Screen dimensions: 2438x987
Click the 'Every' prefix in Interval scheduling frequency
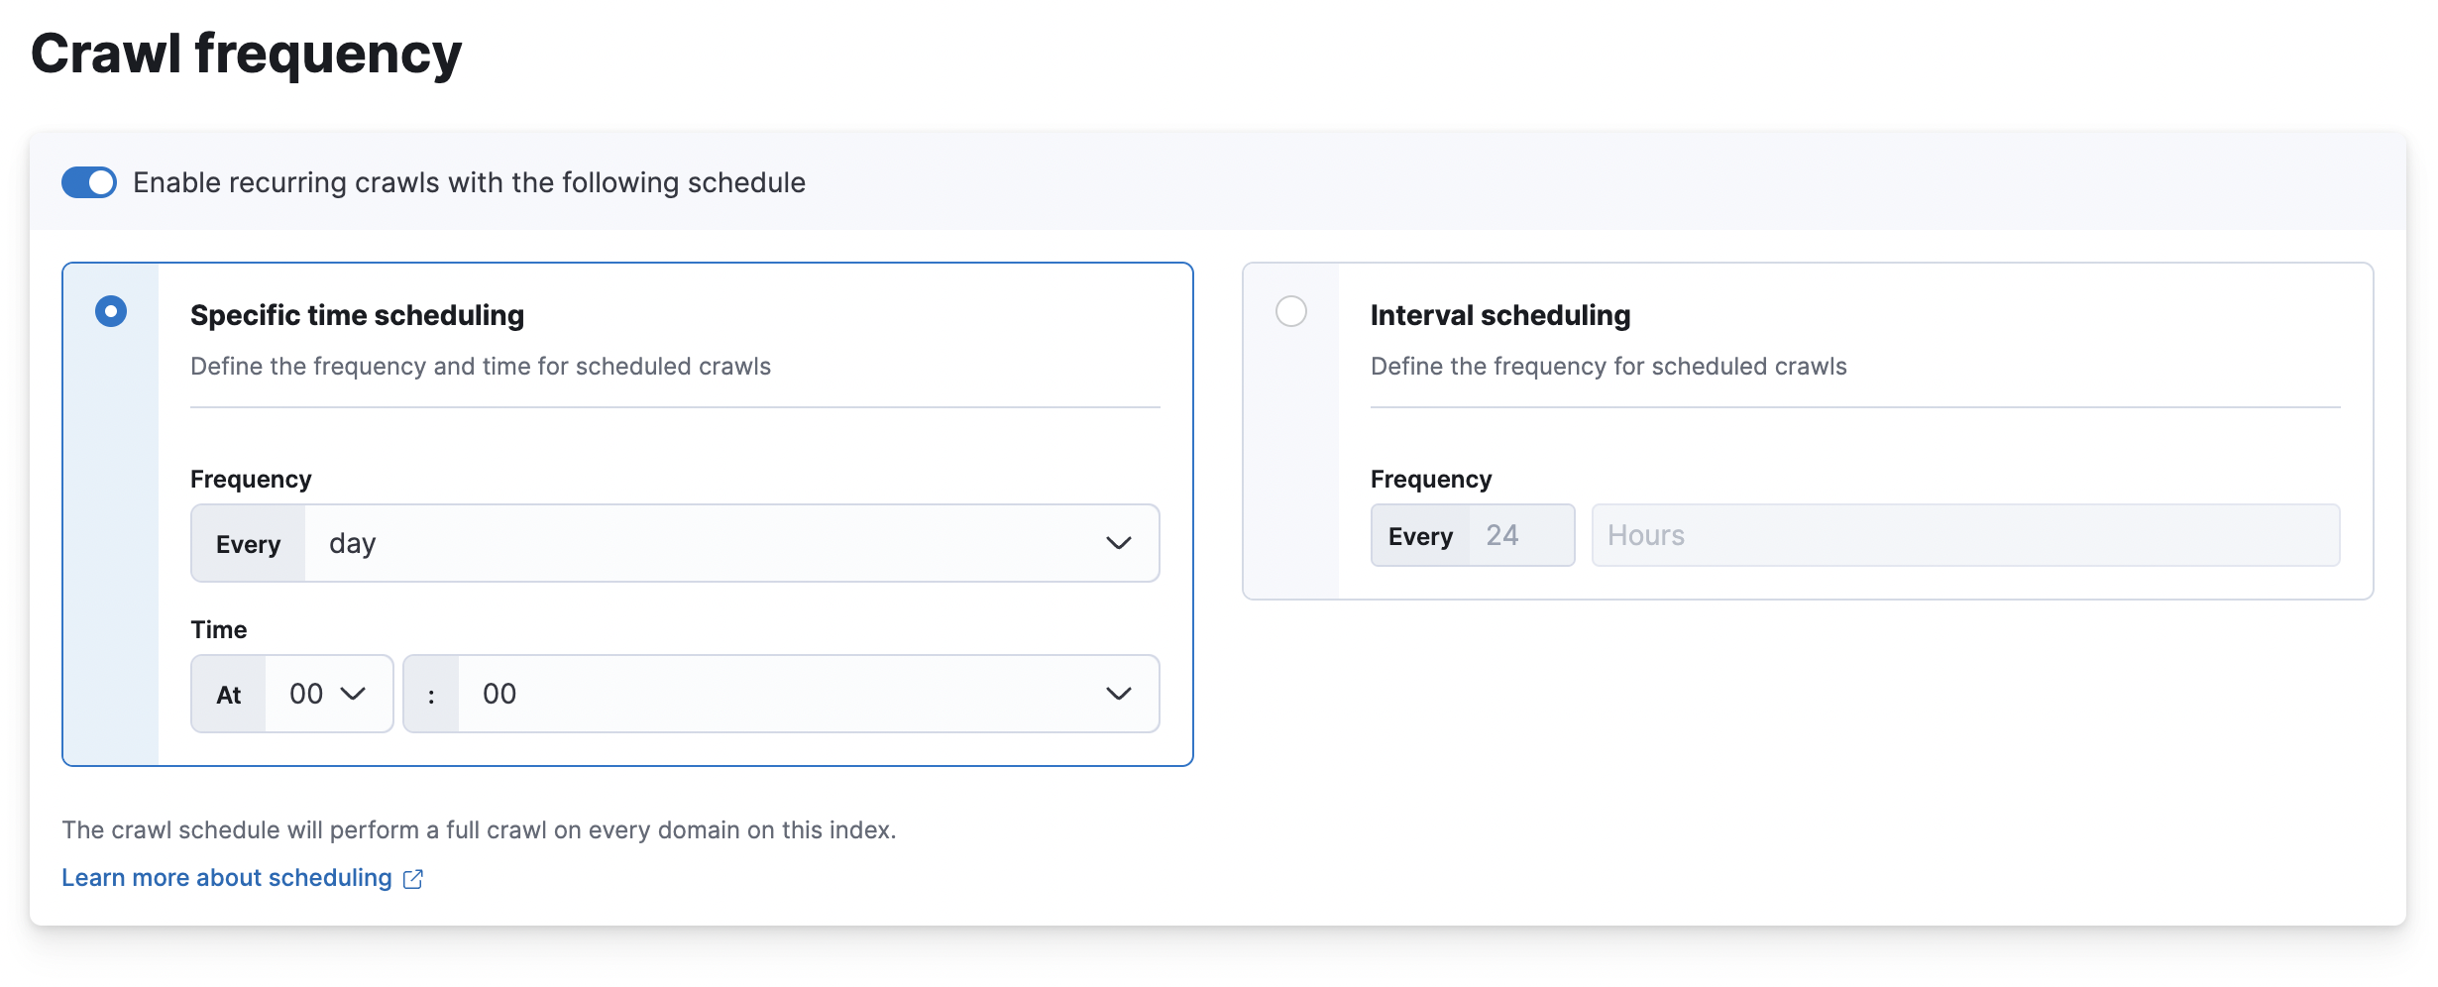point(1421,535)
